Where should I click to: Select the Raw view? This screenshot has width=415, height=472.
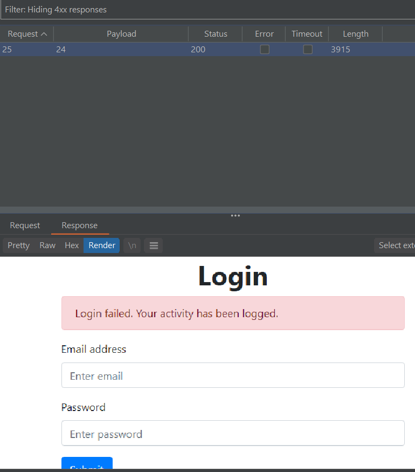pos(47,245)
